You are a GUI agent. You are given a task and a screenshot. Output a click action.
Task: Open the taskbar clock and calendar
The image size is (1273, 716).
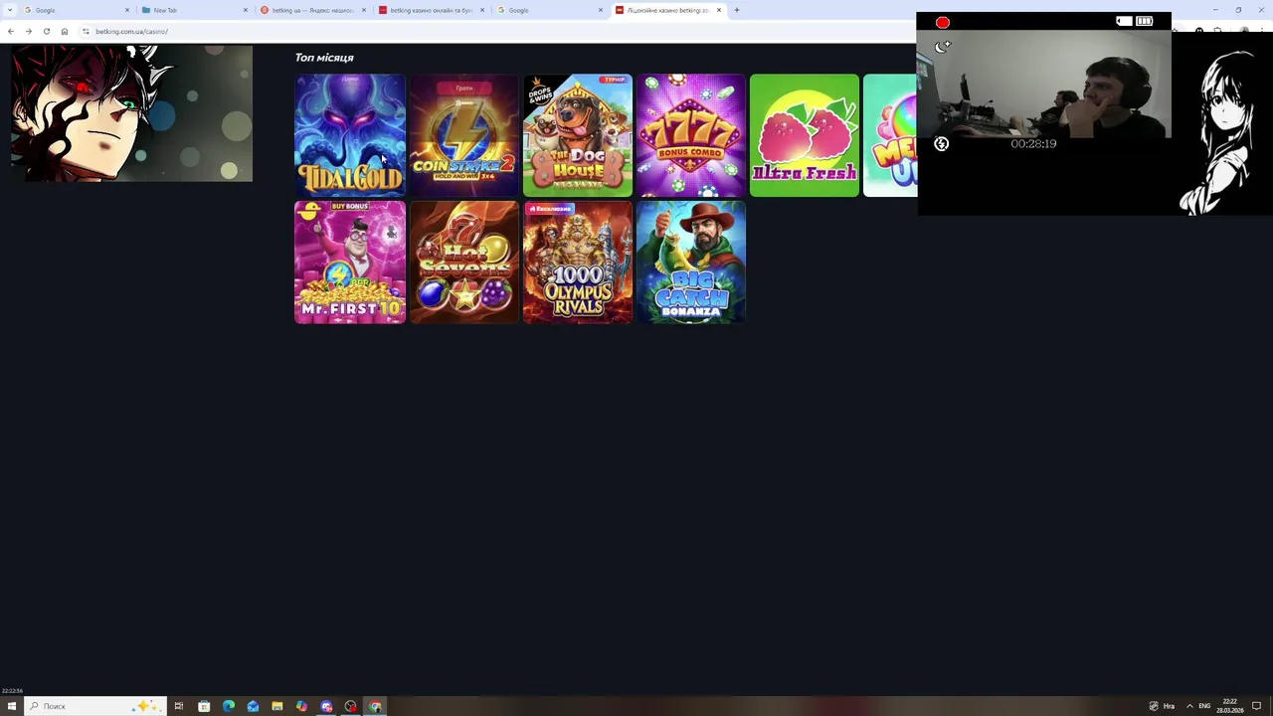tap(1230, 706)
